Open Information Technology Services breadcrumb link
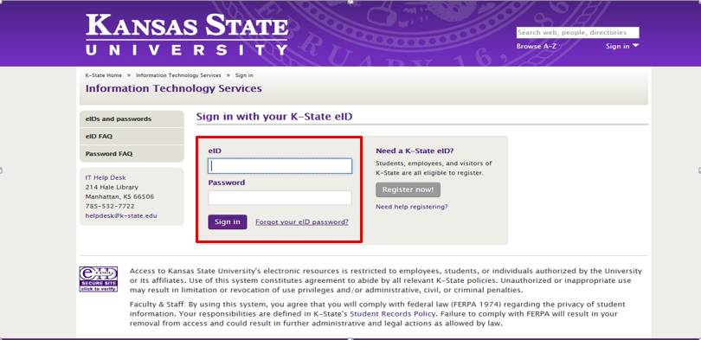This screenshot has width=701, height=340. (x=178, y=75)
